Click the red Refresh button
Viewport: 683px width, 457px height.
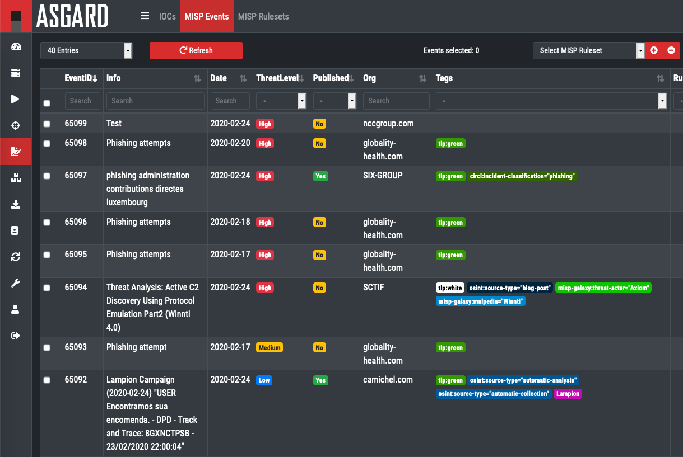pyautogui.click(x=196, y=50)
